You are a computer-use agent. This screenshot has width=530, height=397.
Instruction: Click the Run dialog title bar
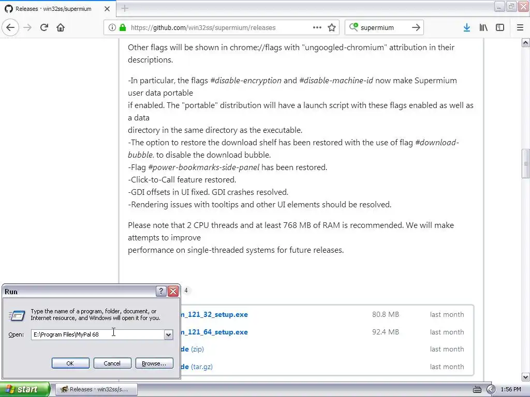pyautogui.click(x=79, y=292)
